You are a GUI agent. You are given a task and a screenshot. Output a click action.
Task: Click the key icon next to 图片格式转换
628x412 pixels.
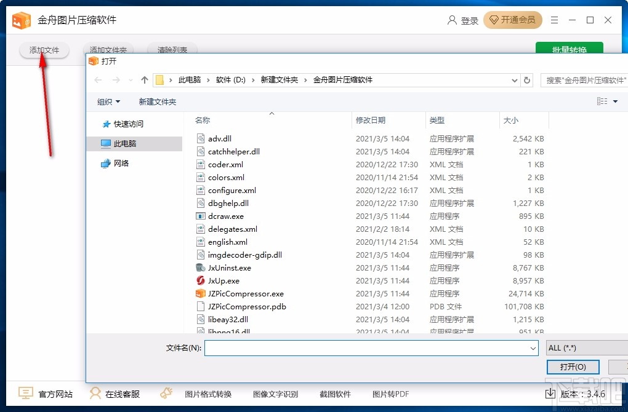pos(166,393)
